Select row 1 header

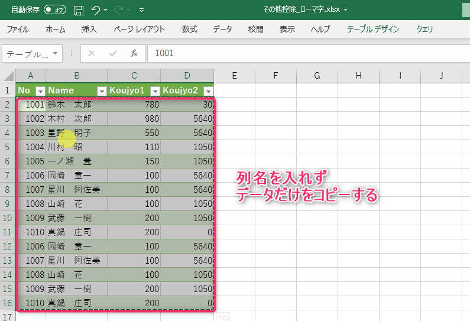[x=8, y=90]
